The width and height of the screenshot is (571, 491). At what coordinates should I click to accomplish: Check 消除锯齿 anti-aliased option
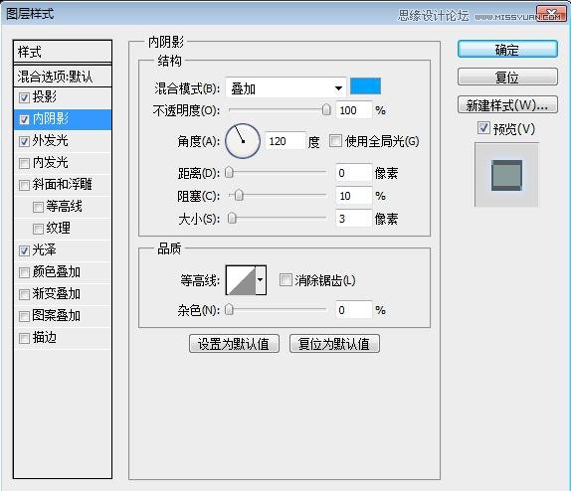pyautogui.click(x=285, y=280)
